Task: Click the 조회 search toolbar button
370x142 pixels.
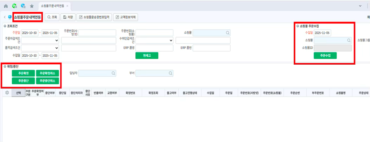Action: 52,17
